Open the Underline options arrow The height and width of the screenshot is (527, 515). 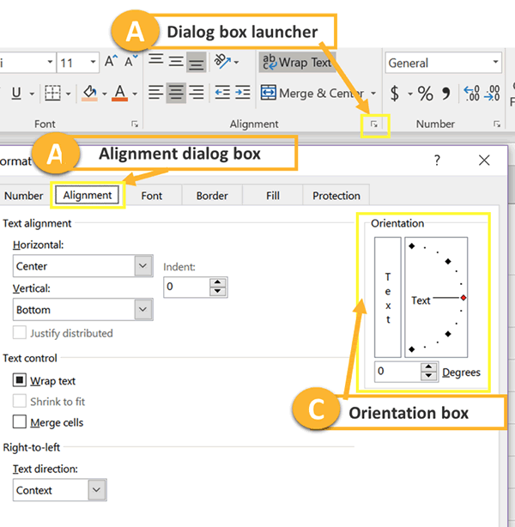(32, 94)
